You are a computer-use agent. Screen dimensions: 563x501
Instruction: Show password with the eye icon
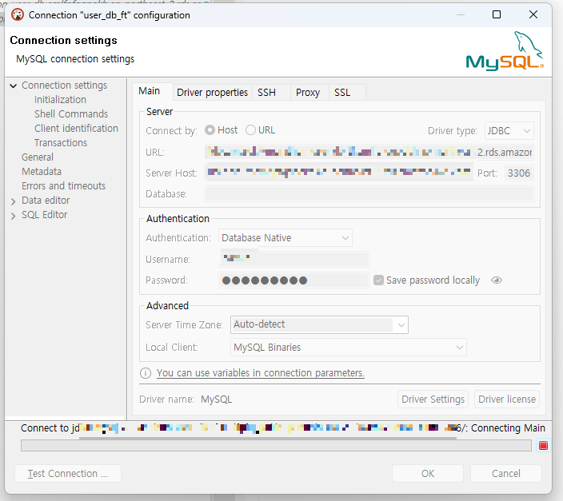pyautogui.click(x=497, y=280)
